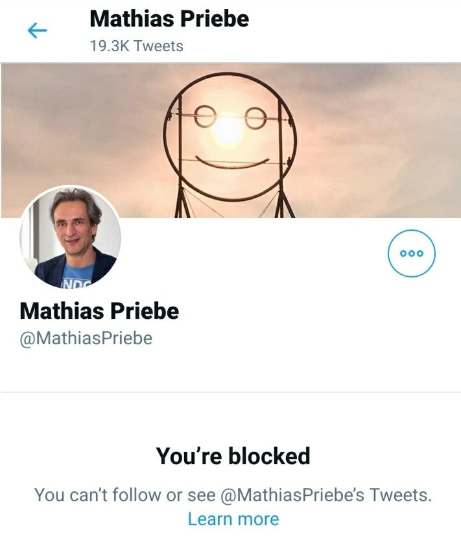Select the bold Mathias Priebe display name

(x=99, y=311)
